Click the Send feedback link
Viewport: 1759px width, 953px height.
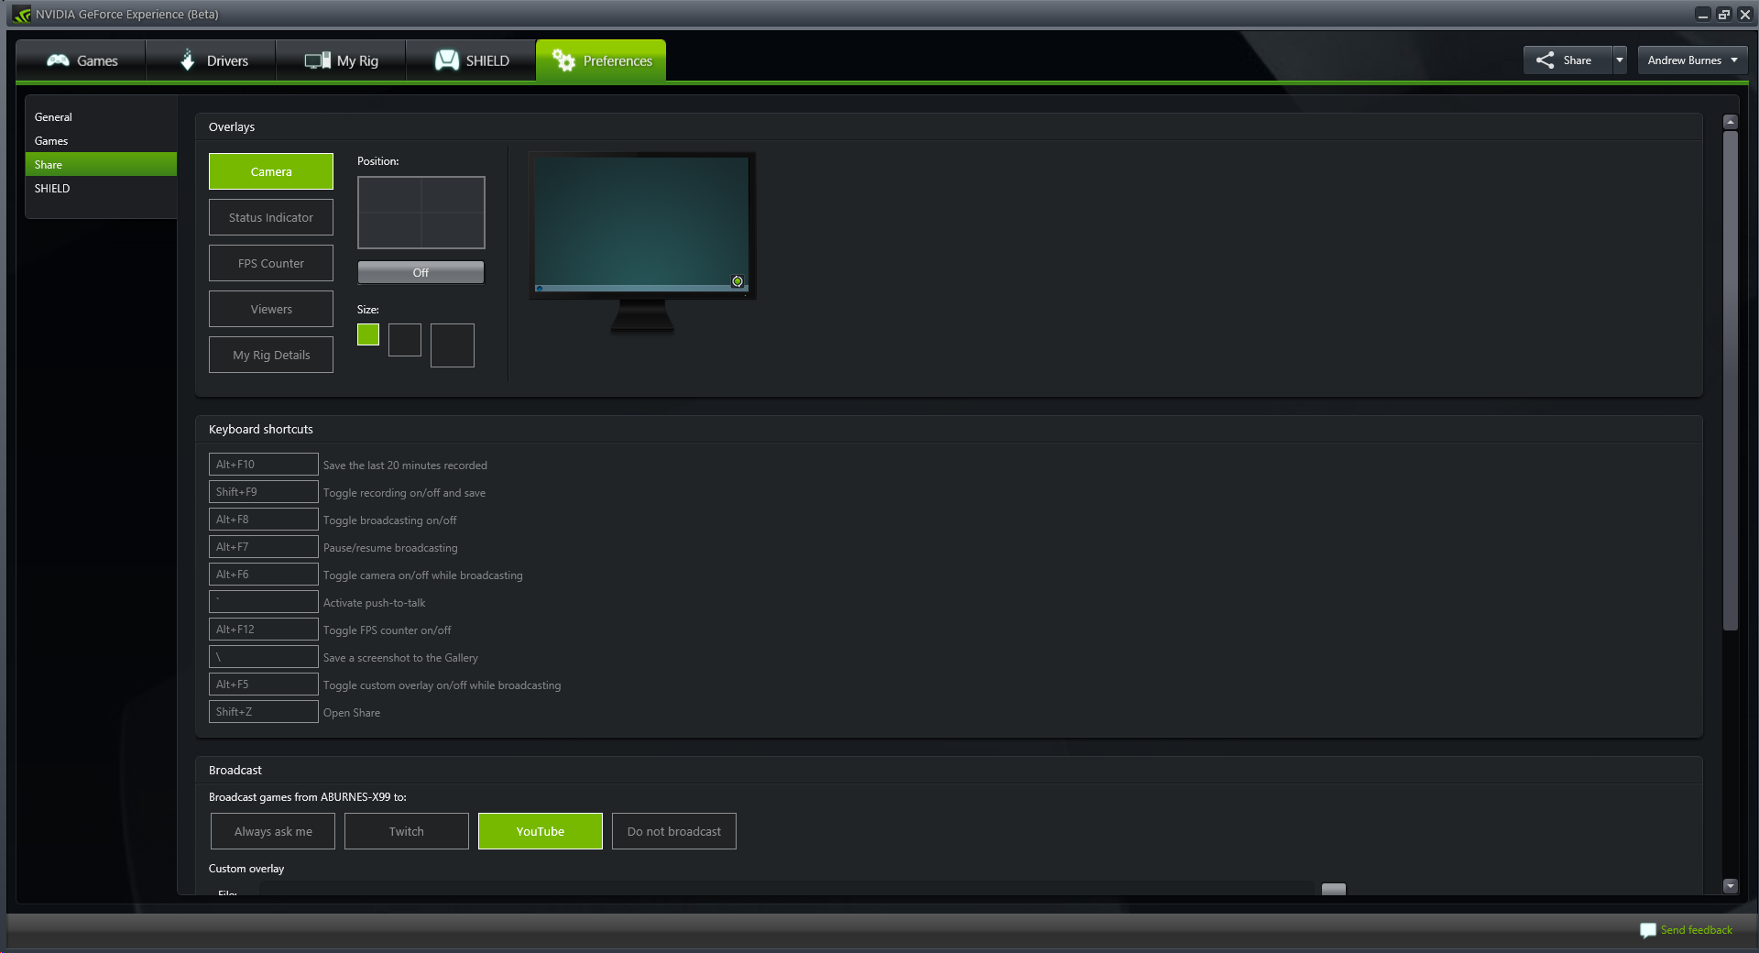click(1696, 930)
